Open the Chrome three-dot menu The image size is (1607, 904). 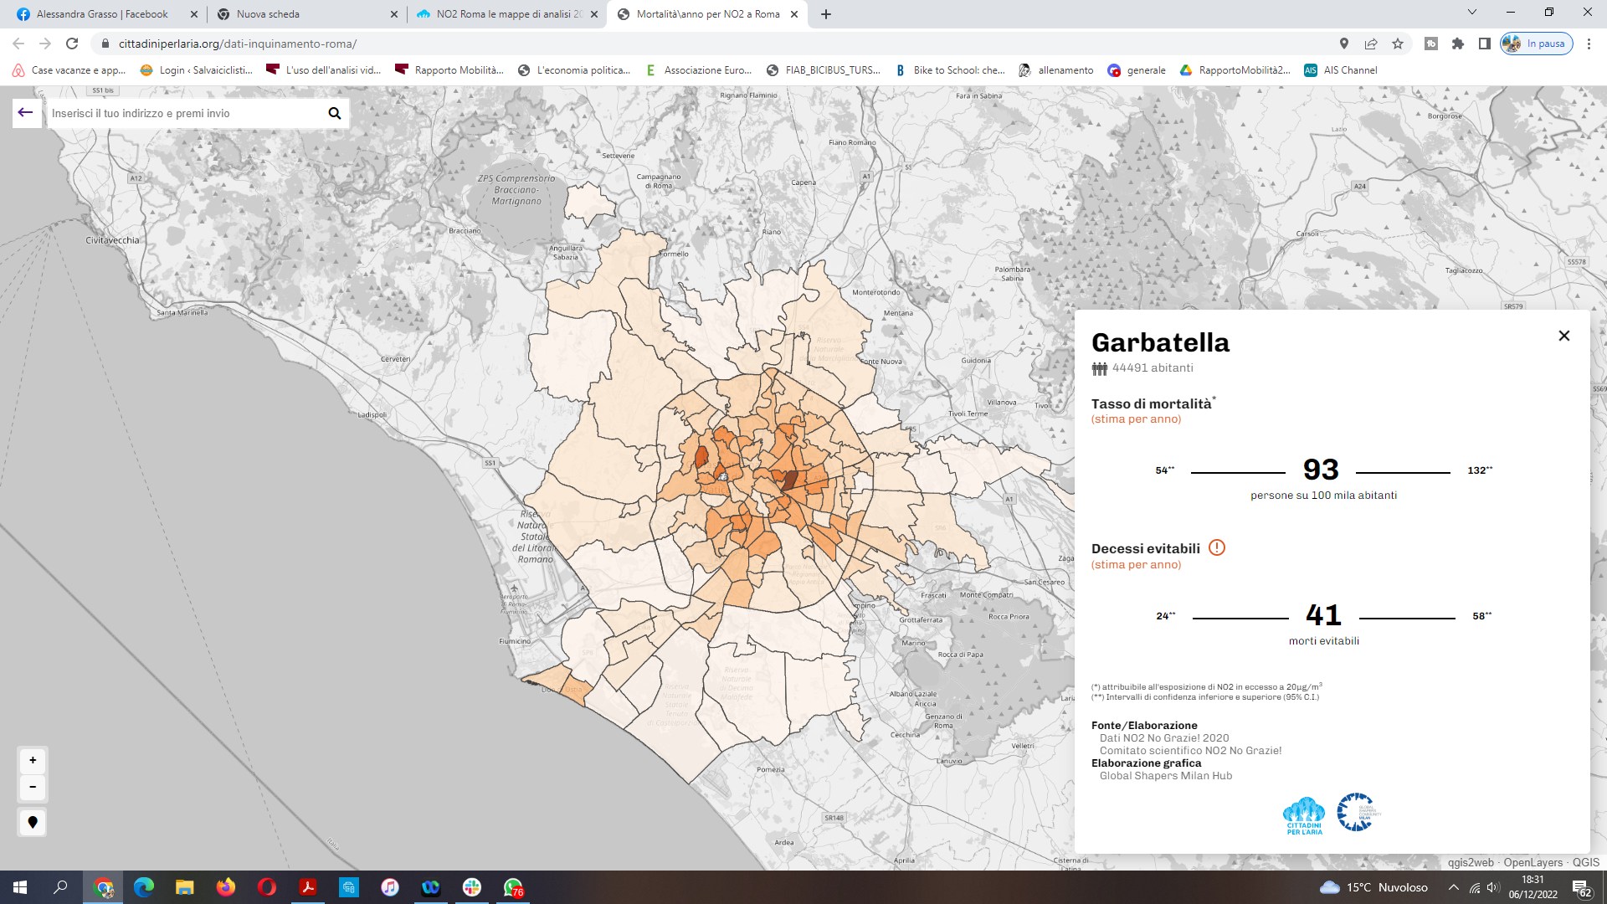tap(1589, 44)
